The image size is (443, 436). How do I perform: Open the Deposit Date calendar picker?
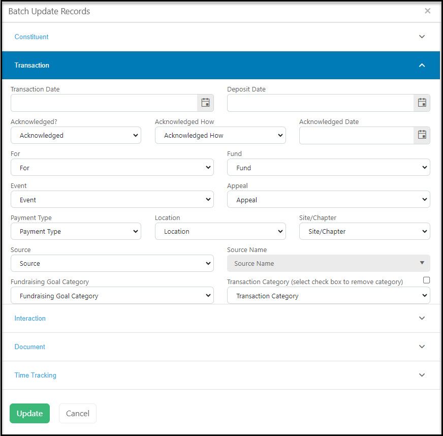pos(422,103)
